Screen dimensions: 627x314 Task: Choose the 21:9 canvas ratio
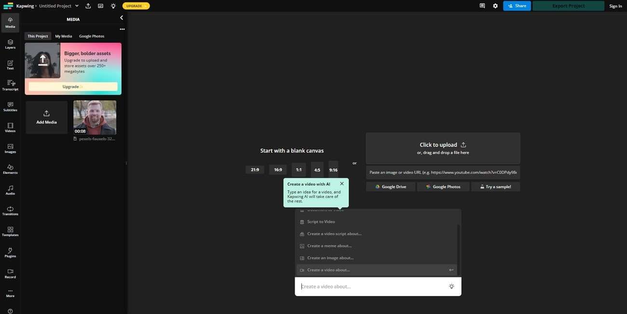(255, 170)
